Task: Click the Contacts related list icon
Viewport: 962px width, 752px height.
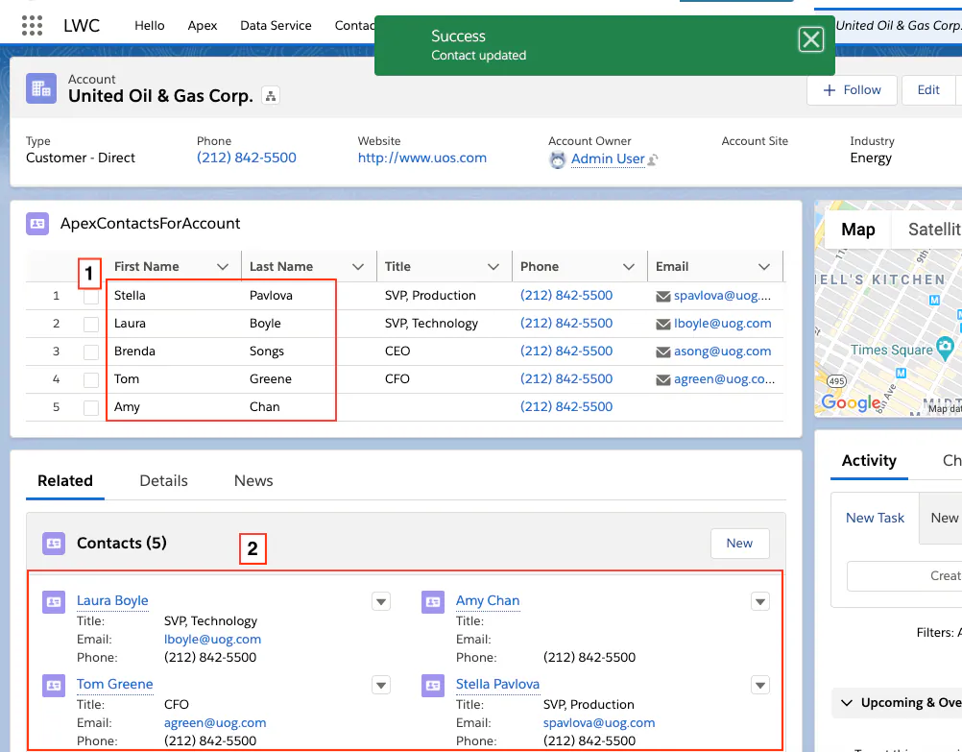Action: [x=53, y=544]
